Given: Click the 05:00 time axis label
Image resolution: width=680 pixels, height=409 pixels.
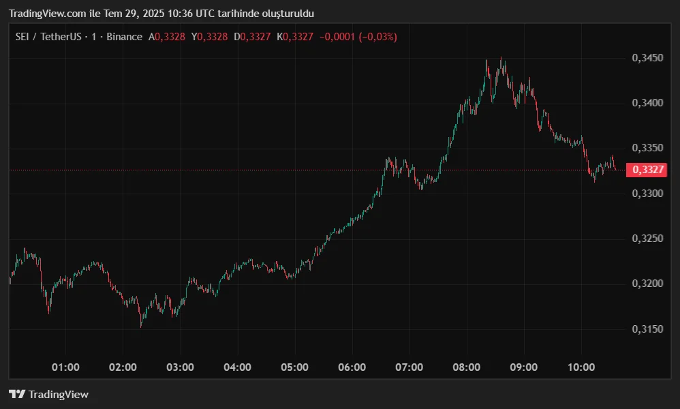Looking at the screenshot, I should coord(294,367).
